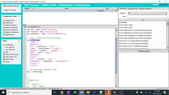Image resolution: width=169 pixels, height=95 pixels.
Task: Click the 'msg = xmlMessage;' line in the editor
Action: (35, 72)
